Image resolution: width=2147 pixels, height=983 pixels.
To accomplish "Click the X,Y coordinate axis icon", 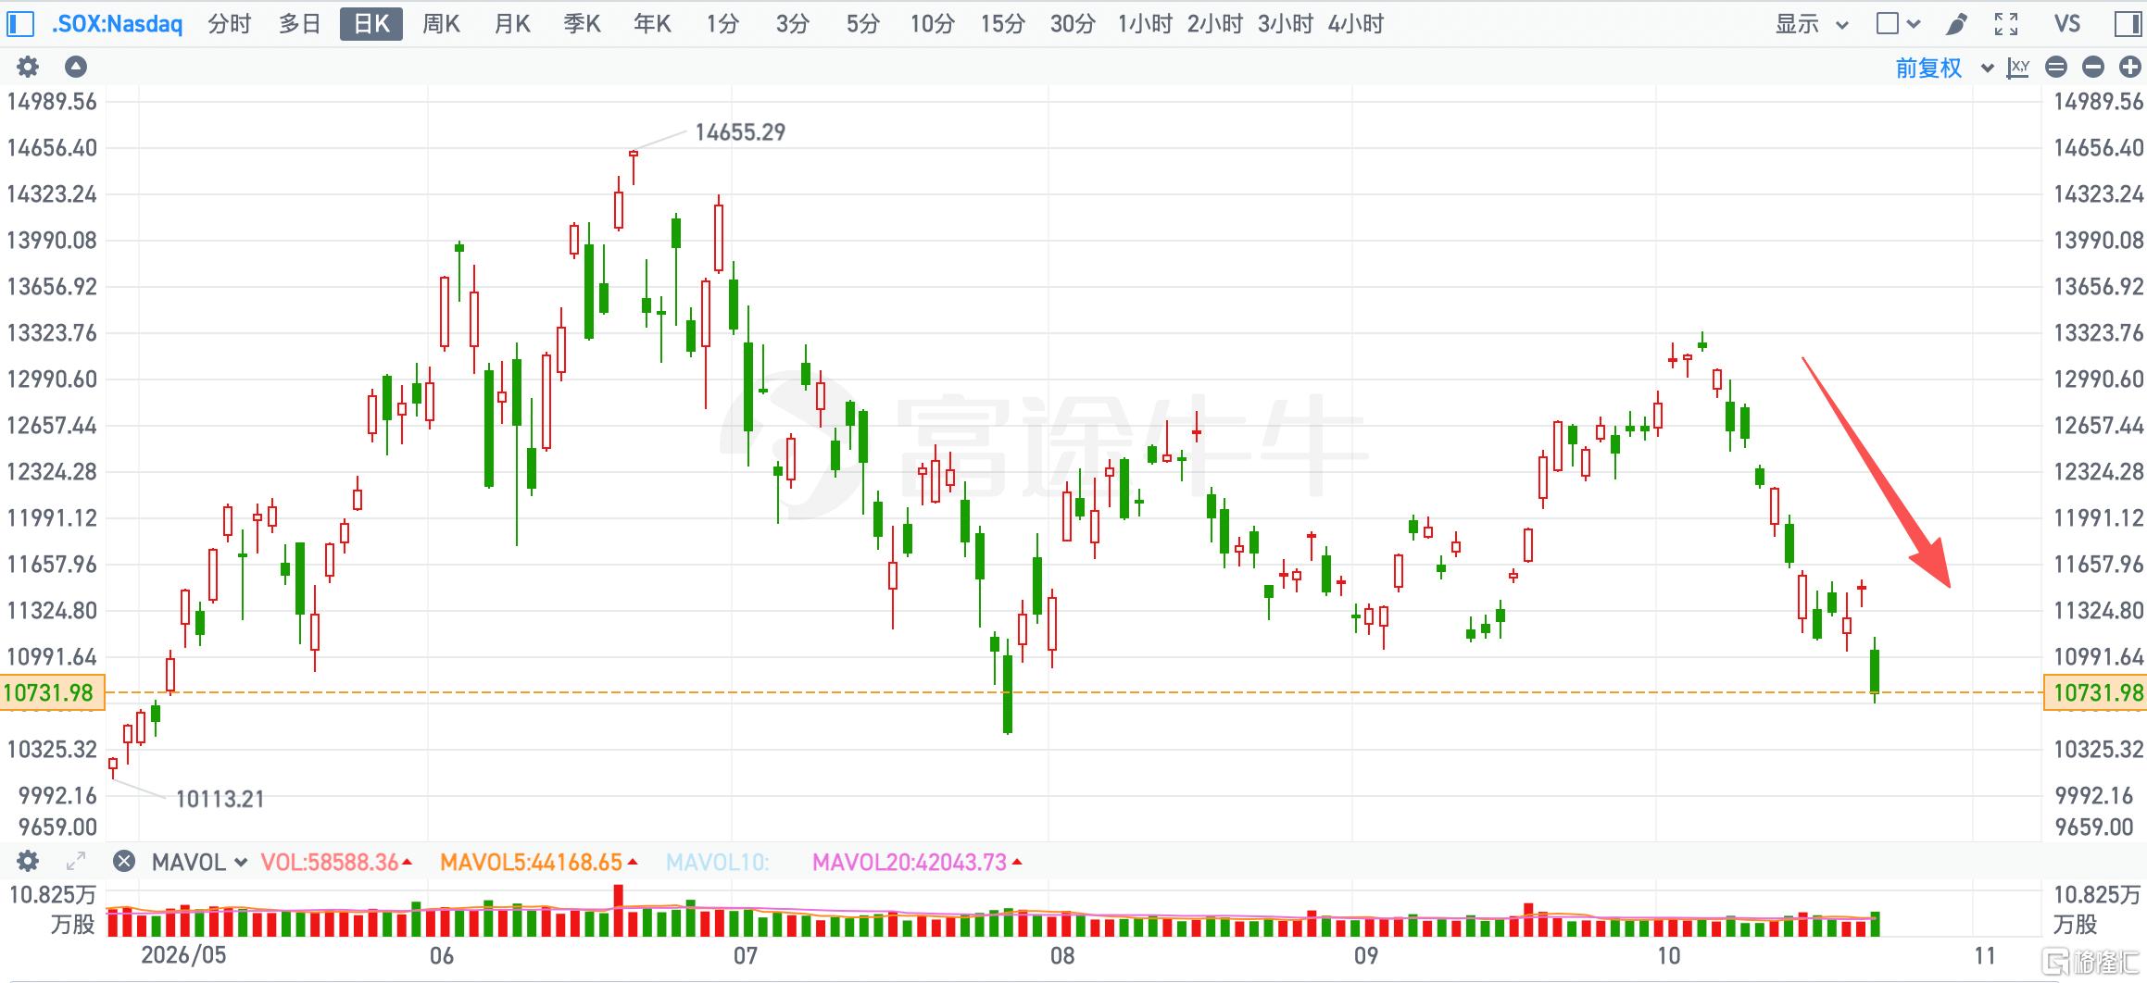I will pyautogui.click(x=2018, y=68).
